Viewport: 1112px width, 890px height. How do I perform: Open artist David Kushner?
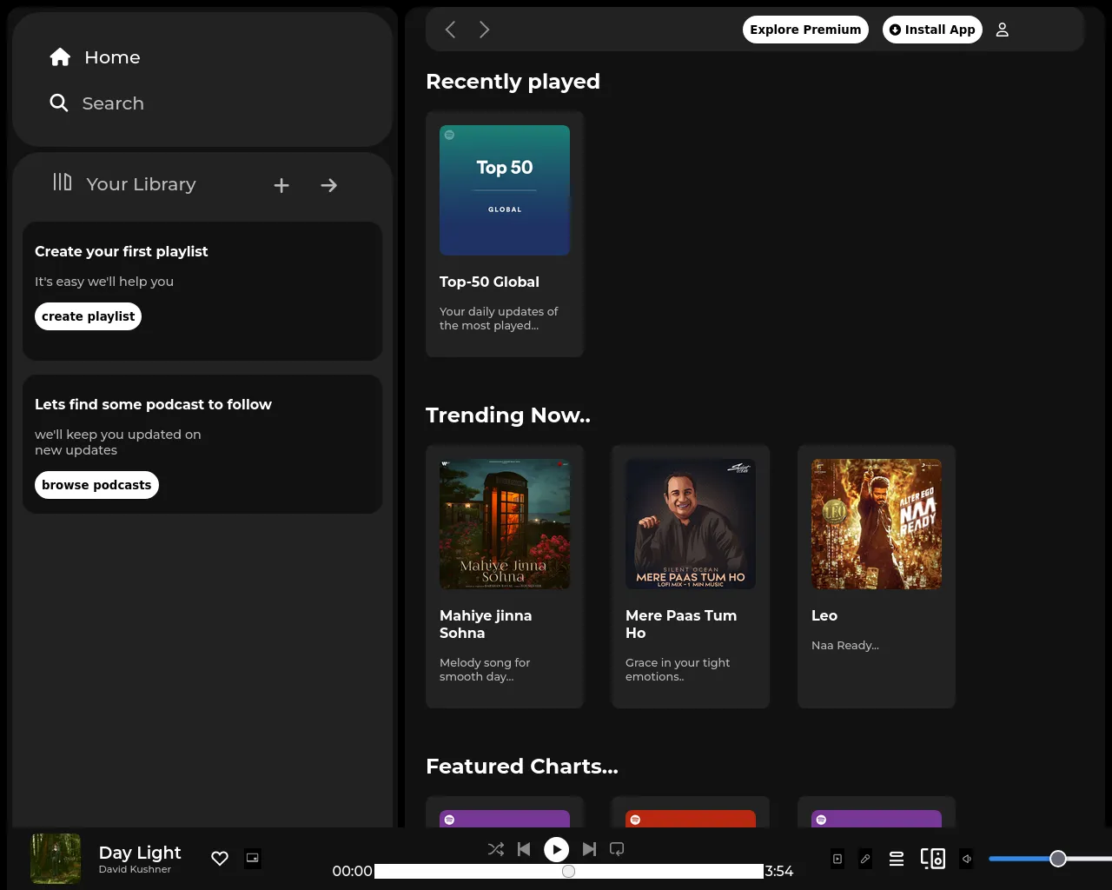[135, 869]
